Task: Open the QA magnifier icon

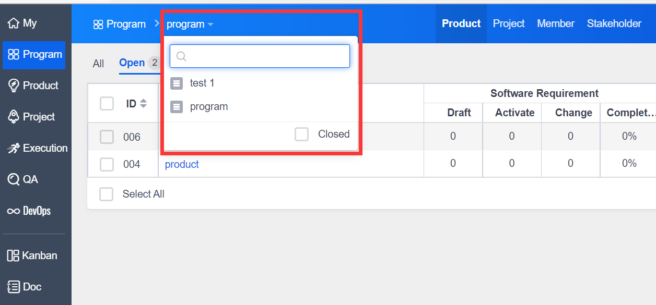Action: tap(14, 179)
